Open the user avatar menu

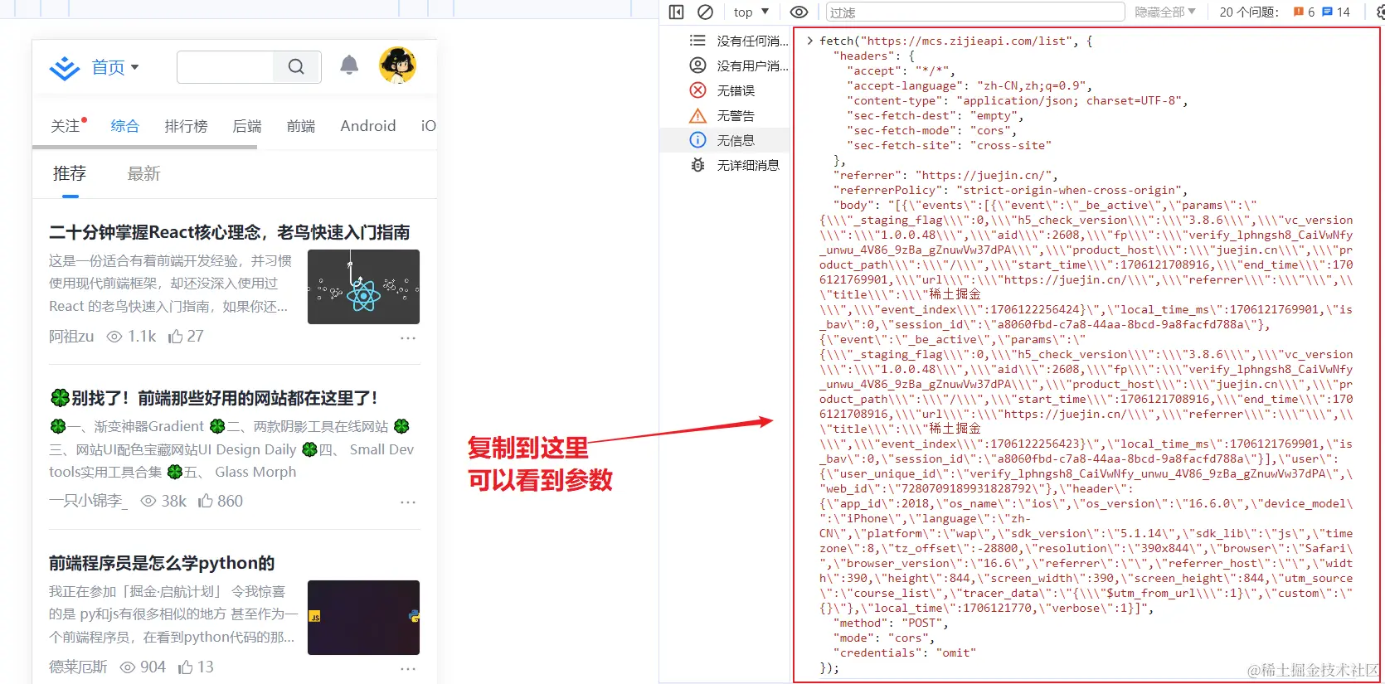pos(397,65)
